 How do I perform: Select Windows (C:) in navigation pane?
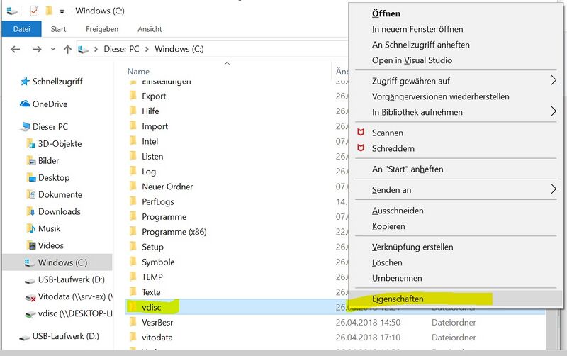62,262
